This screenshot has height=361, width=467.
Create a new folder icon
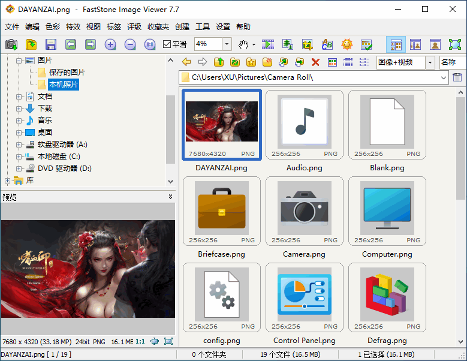(x=267, y=62)
